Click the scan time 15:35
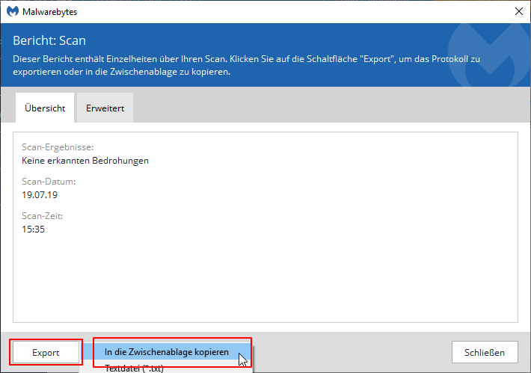531x373 pixels. coord(33,229)
